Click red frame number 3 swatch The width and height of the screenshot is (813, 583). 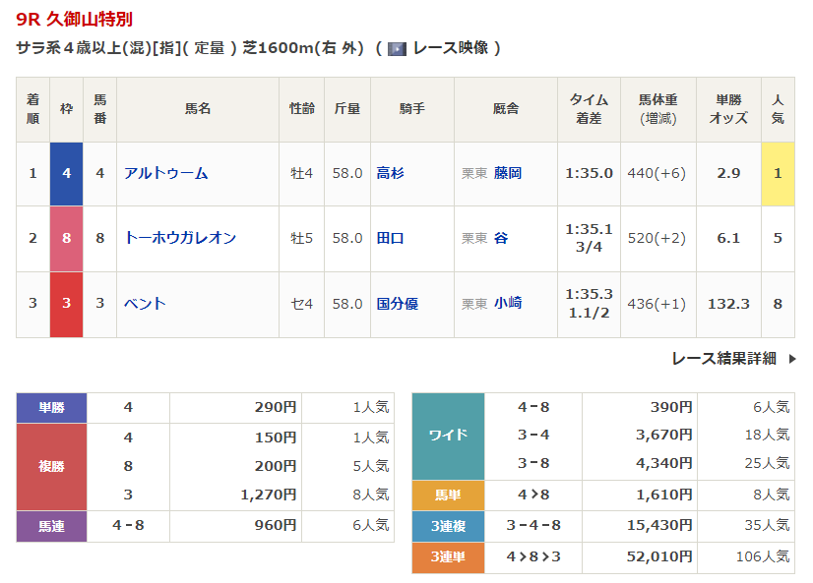[x=66, y=304]
